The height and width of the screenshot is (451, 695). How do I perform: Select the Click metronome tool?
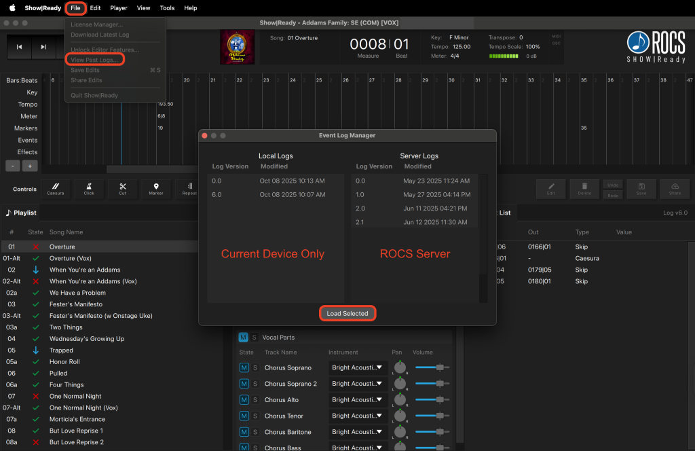(x=89, y=188)
